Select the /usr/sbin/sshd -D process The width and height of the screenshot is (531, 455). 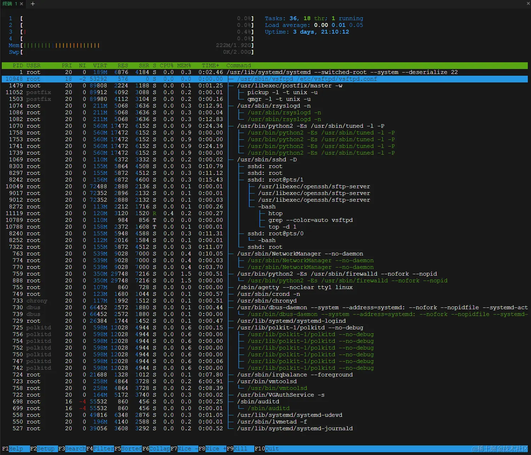coord(265,160)
